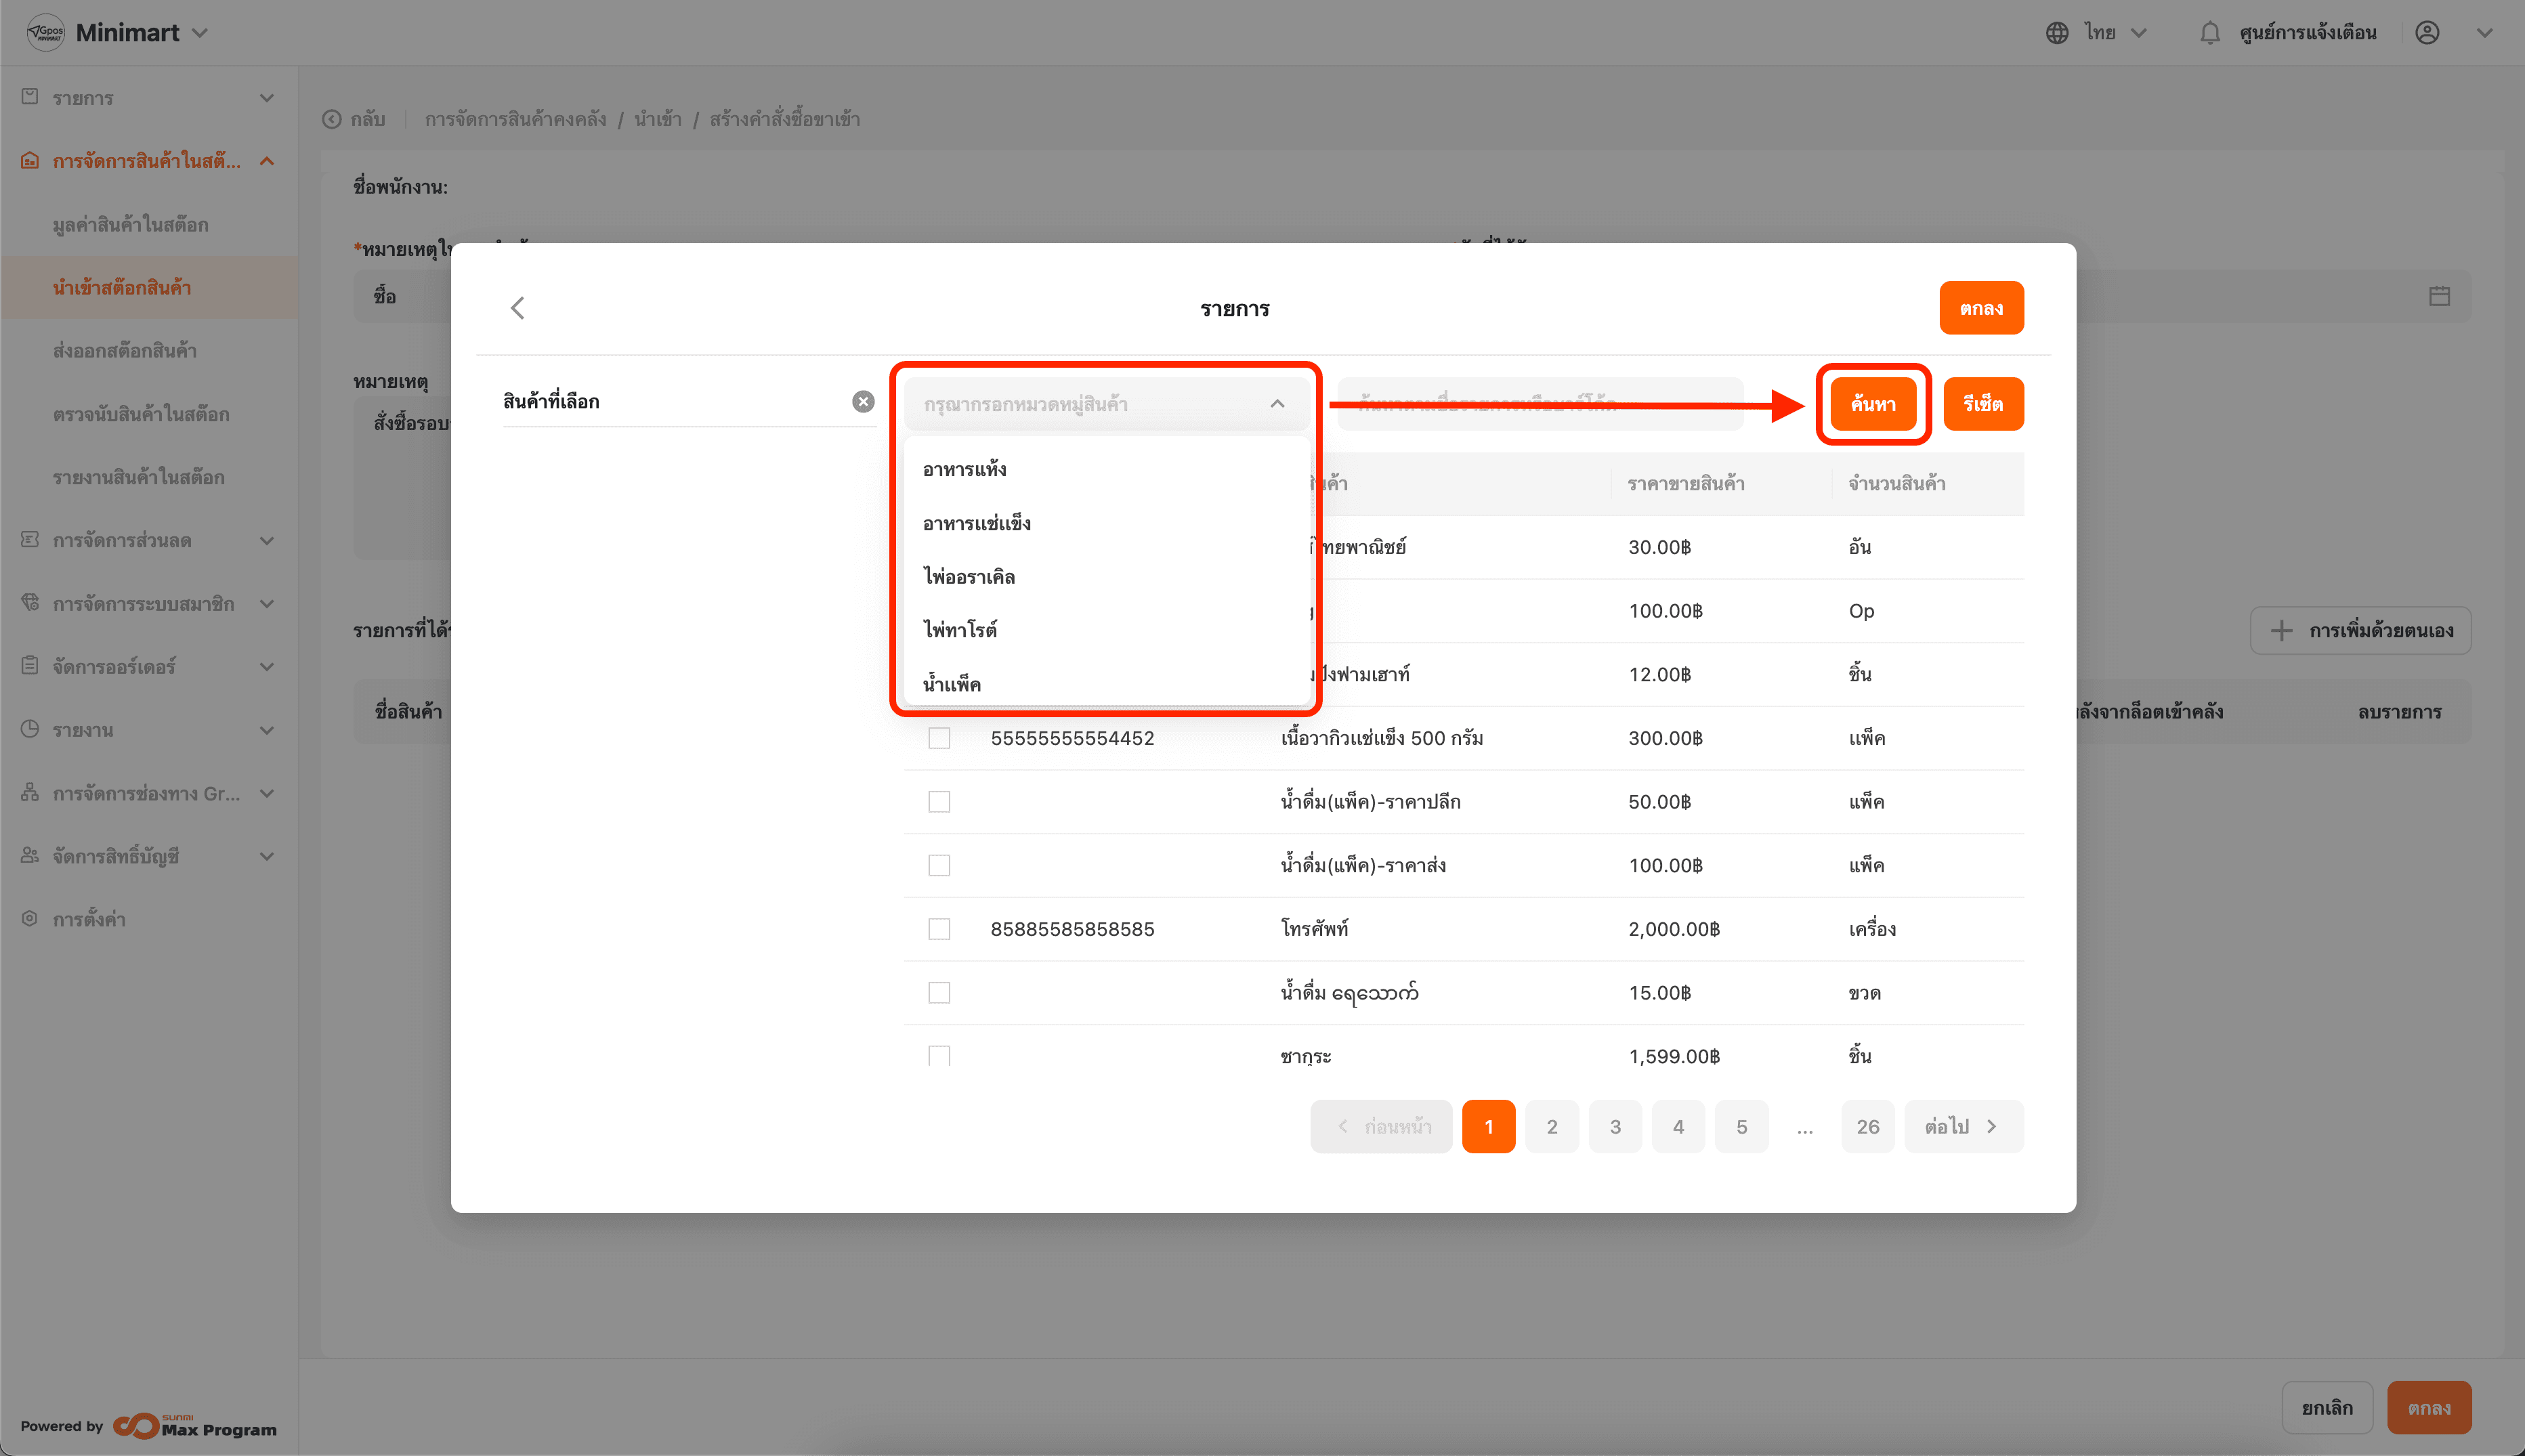Screen dimensions: 2525x1456
Task: Open the notification bell icon
Action: pos(2209,33)
